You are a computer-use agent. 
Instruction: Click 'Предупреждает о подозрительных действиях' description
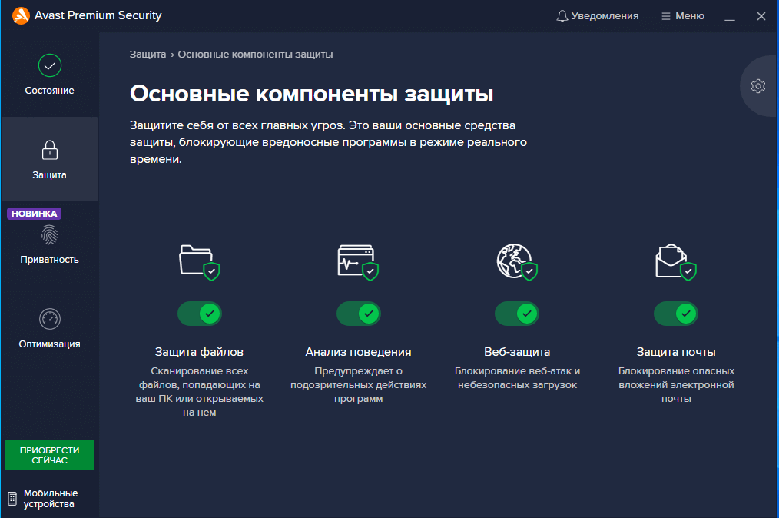pos(358,385)
